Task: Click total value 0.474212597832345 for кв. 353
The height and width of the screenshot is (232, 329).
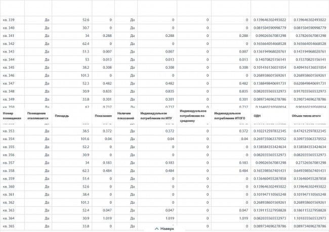Action: pos(310,131)
